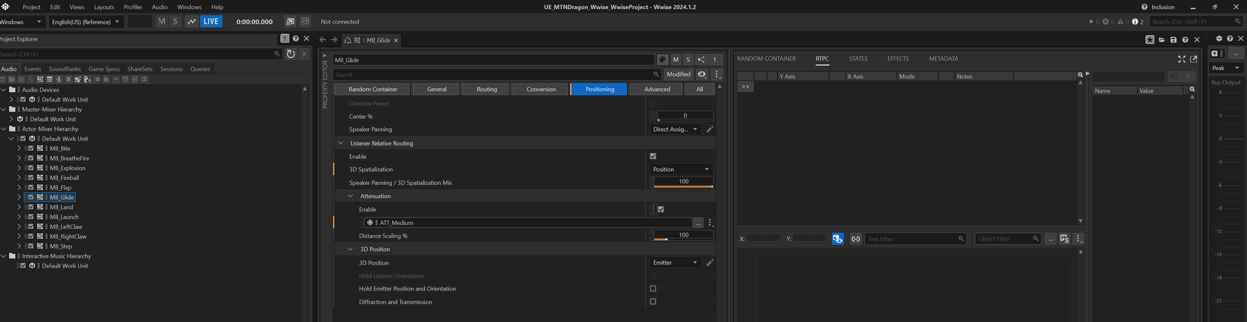Check Hold Emitter Position and Orientation
Image resolution: width=1247 pixels, height=322 pixels.
click(x=653, y=289)
